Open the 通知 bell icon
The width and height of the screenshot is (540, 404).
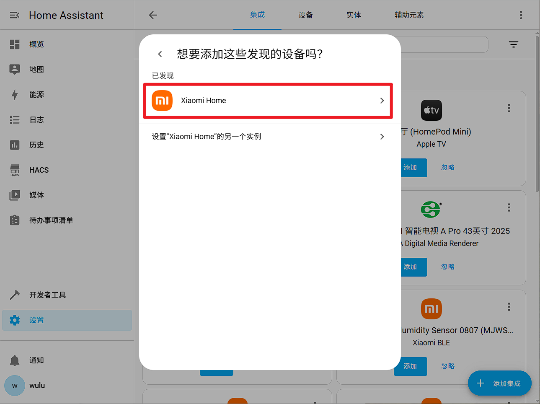click(x=15, y=360)
